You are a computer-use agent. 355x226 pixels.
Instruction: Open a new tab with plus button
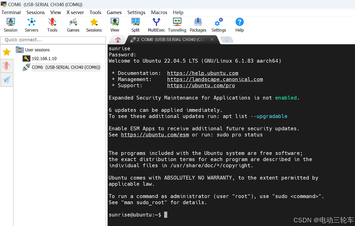coord(227,40)
